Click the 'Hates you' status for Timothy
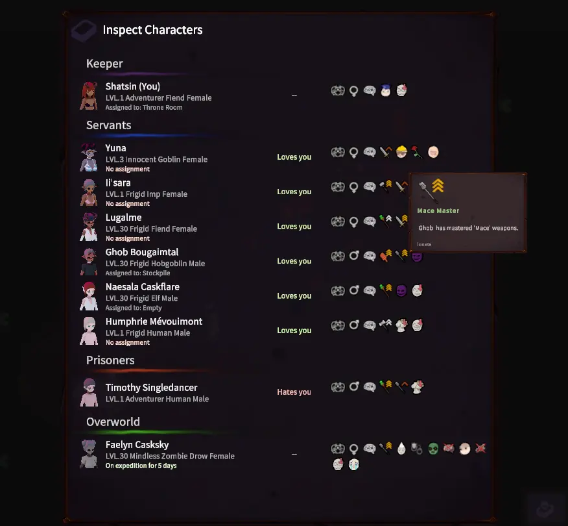Screen dimensions: 568x526 [x=294, y=392]
